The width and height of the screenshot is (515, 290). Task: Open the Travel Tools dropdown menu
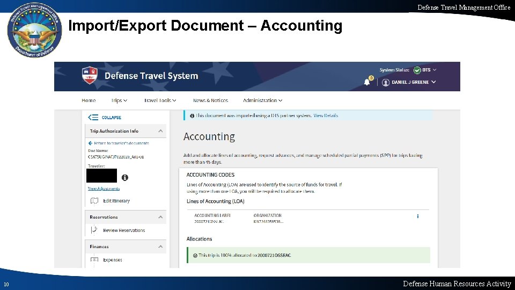[160, 100]
